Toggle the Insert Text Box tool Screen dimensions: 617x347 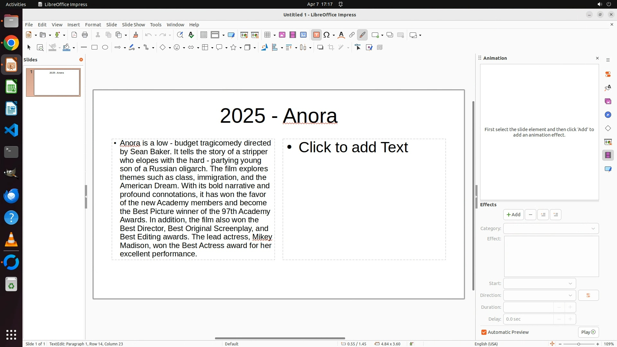[x=316, y=35]
